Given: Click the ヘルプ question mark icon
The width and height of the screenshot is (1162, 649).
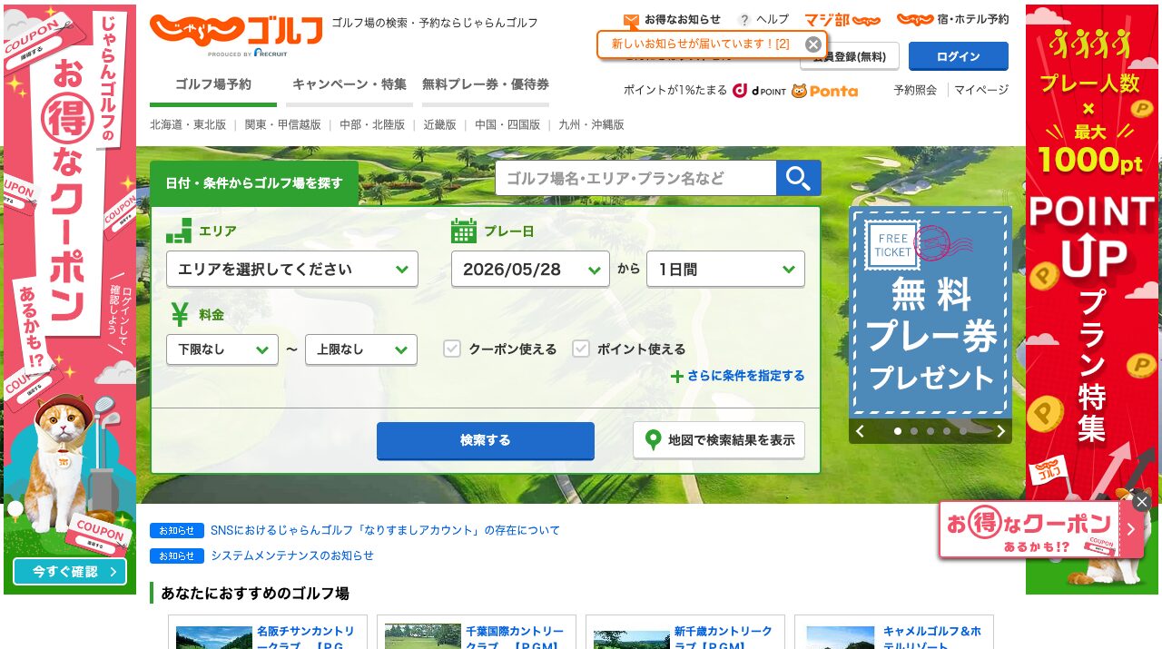Looking at the screenshot, I should click(744, 20).
